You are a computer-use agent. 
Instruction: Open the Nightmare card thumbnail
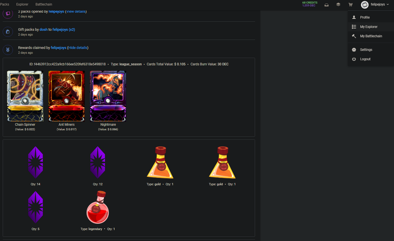(x=108, y=96)
